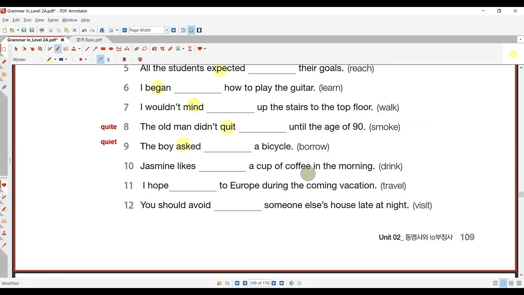The width and height of the screenshot is (524, 295).
Task: Select the Rectangle shape tool
Action: [103, 49]
